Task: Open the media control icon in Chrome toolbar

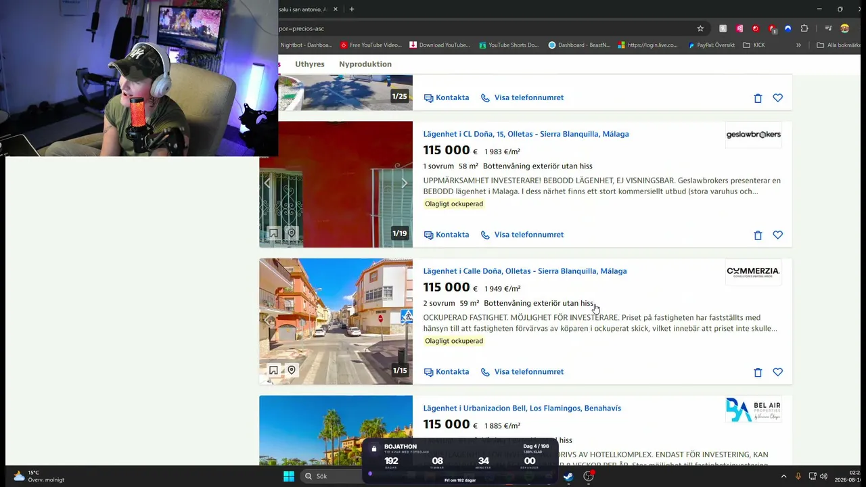Action: pyautogui.click(x=828, y=28)
